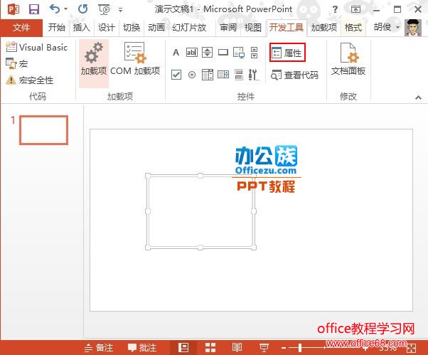Click the zoom slider handle
The width and height of the screenshot is (428, 355).
(300, 348)
